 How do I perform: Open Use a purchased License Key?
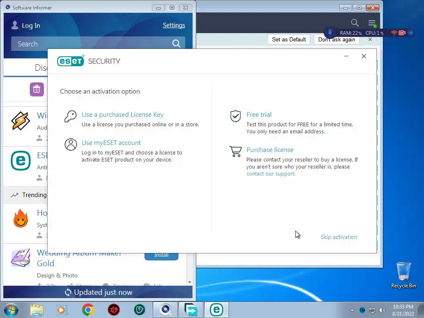click(123, 115)
